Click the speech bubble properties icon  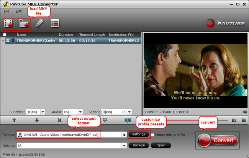105,120
